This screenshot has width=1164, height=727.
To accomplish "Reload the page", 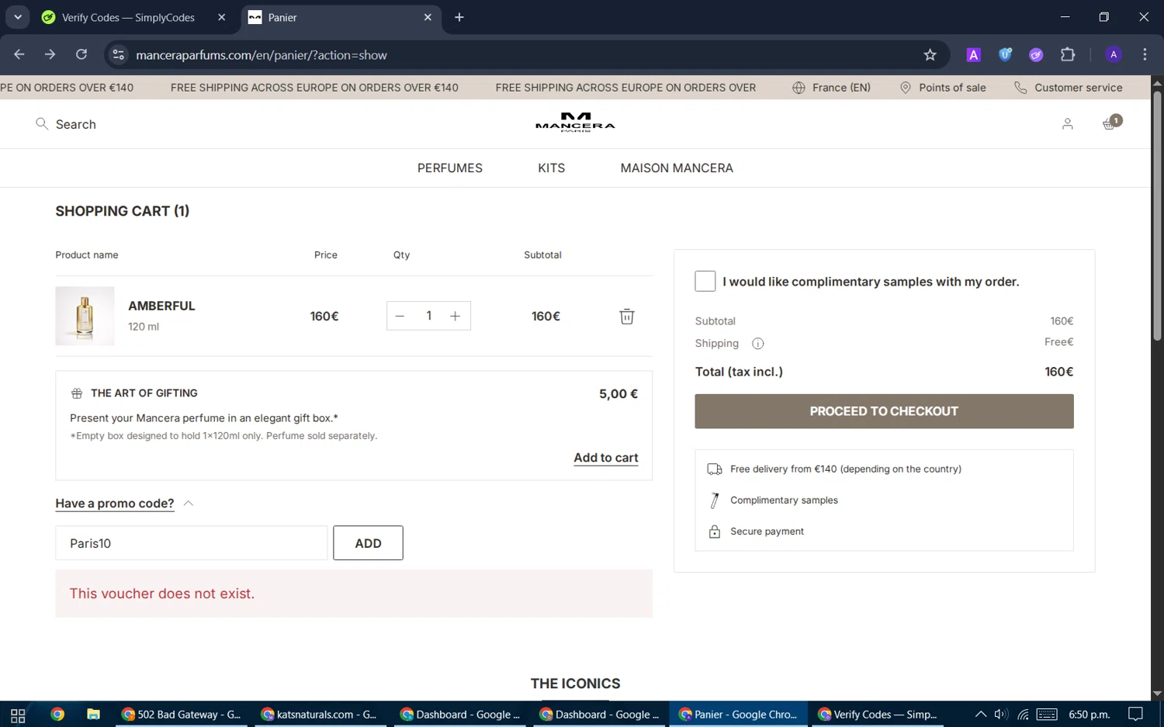I will click(81, 54).
